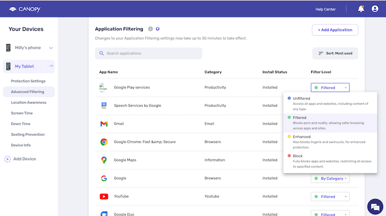
Task: Click the App Name column header
Action: [x=109, y=72]
